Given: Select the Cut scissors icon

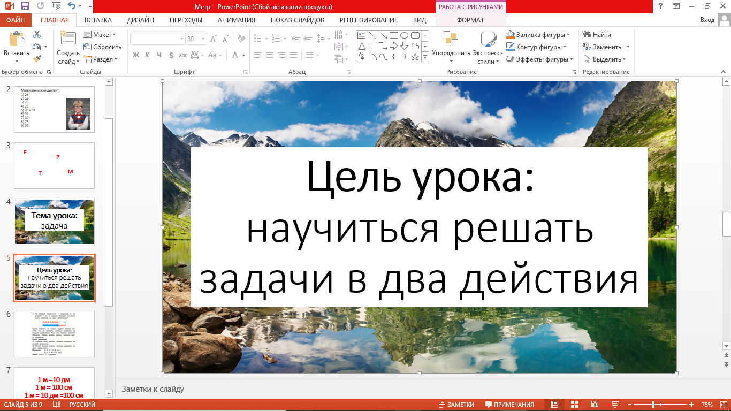Looking at the screenshot, I should [x=37, y=34].
